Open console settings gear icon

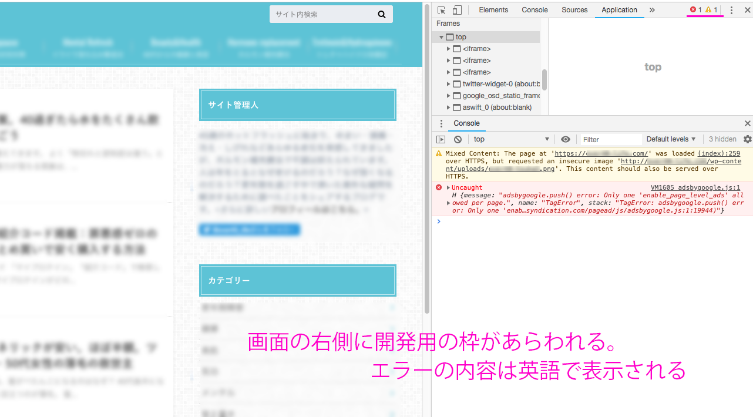pyautogui.click(x=747, y=139)
